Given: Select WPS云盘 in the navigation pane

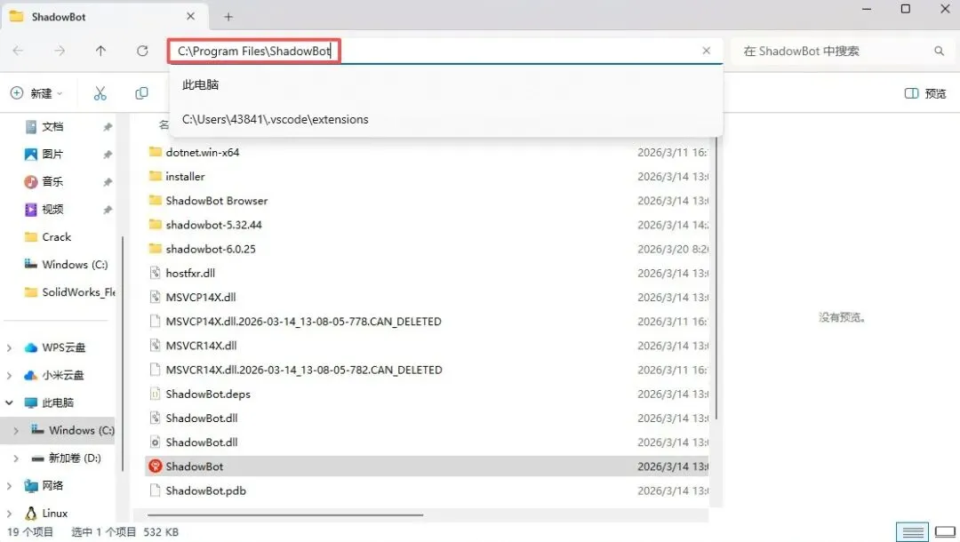Looking at the screenshot, I should (63, 347).
